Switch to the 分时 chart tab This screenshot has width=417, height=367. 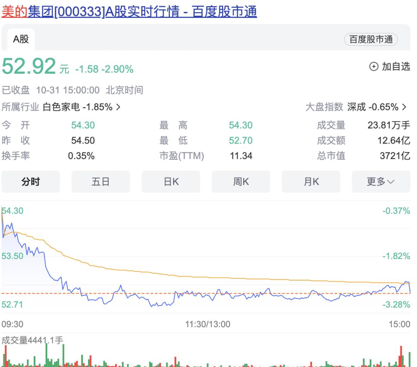31,182
